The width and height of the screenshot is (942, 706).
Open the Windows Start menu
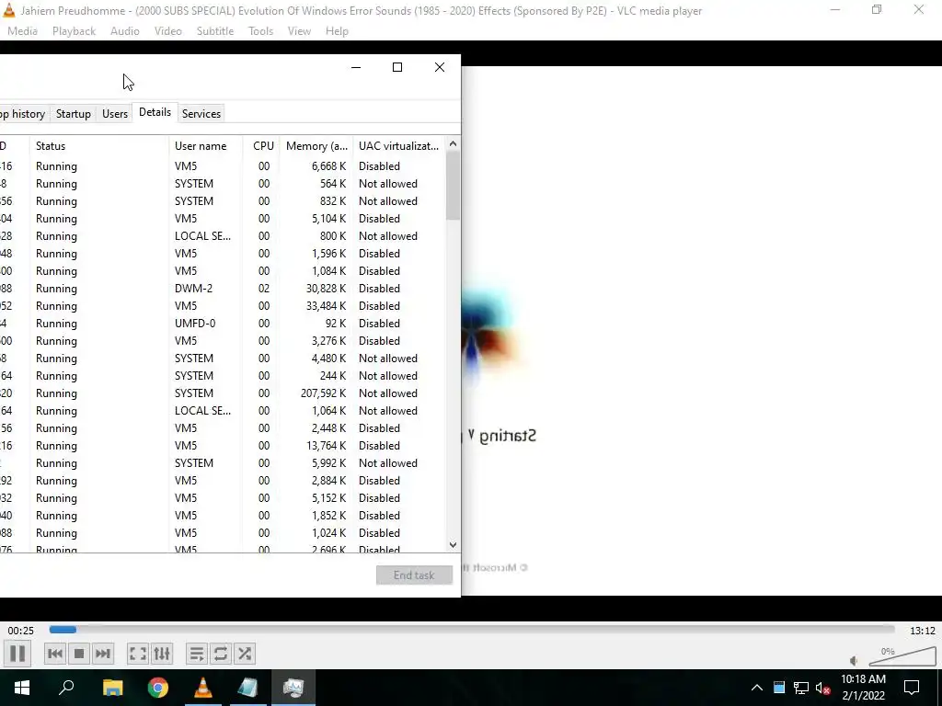coord(22,688)
